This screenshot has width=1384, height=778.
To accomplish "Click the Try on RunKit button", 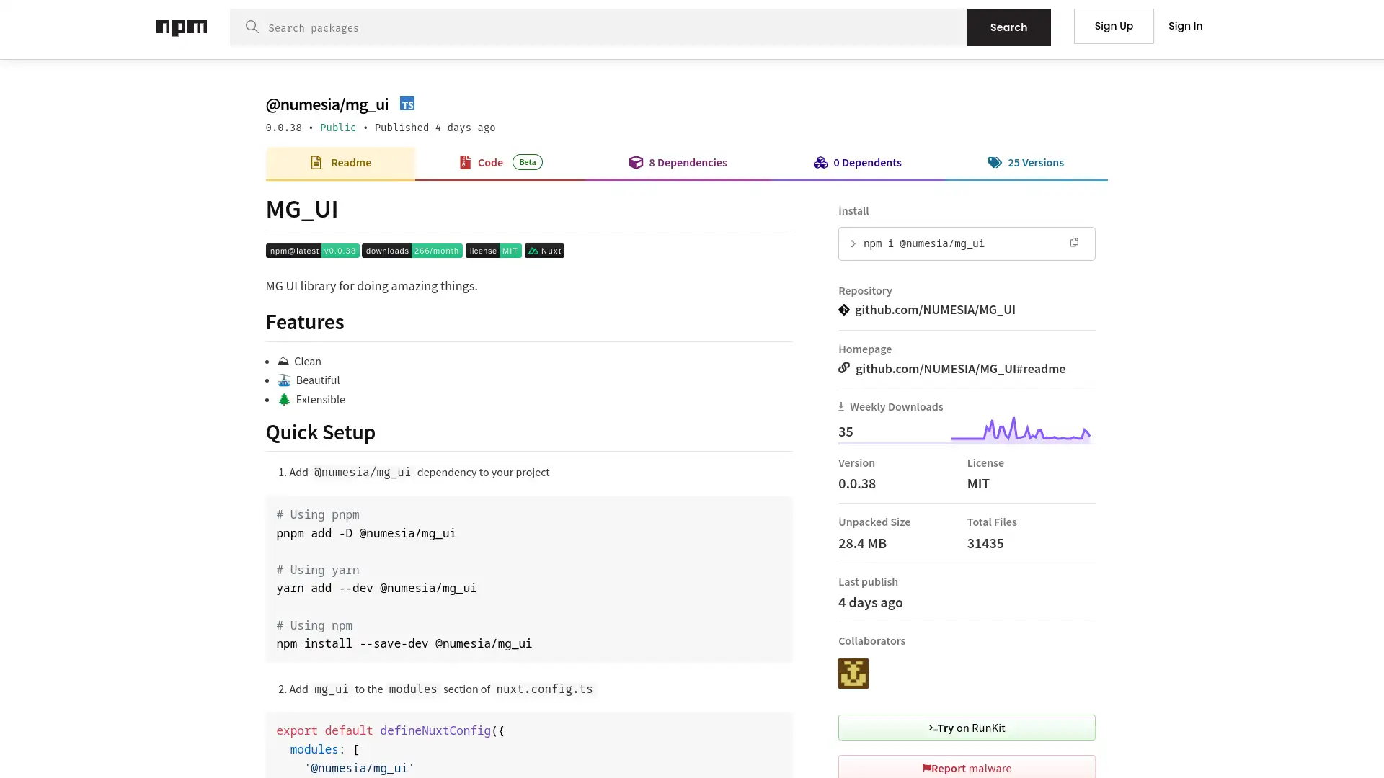I will point(967,728).
